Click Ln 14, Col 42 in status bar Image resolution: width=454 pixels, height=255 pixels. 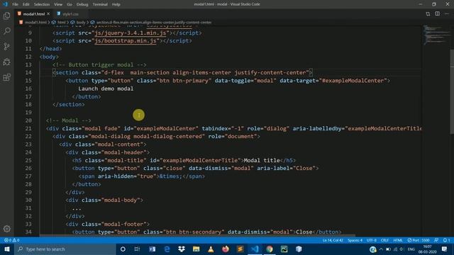click(x=333, y=240)
